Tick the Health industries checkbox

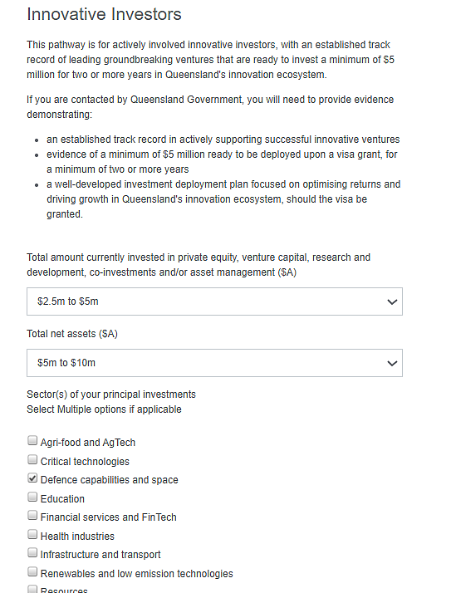32,534
